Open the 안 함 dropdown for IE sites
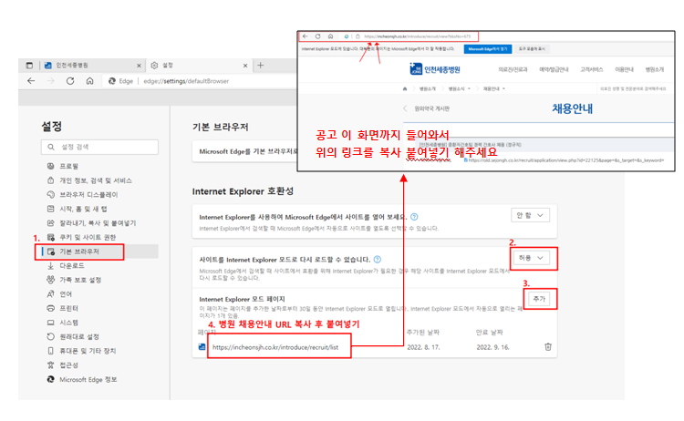This screenshot has height=421, width=684. (530, 215)
